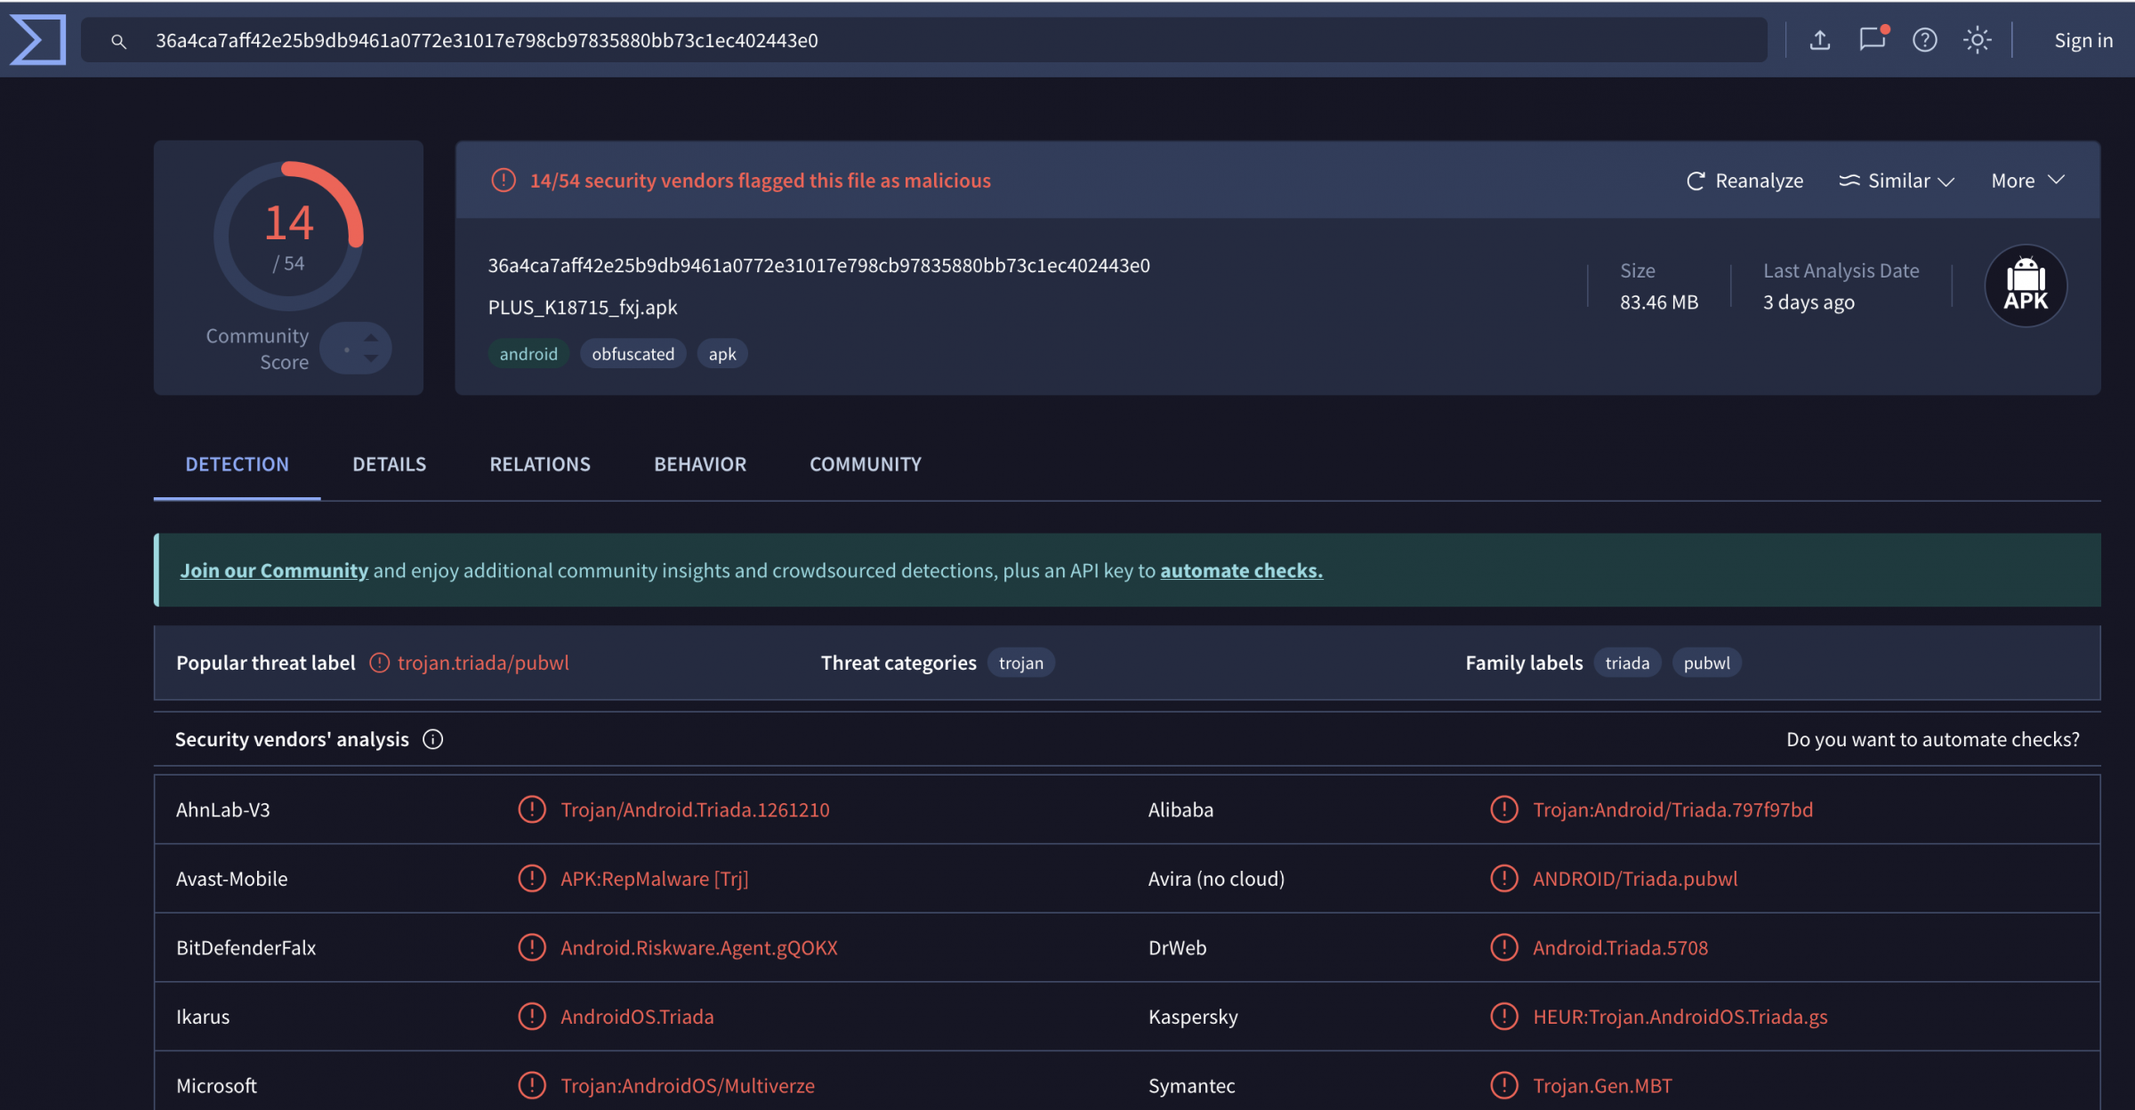Downvote the community score arrow
2135x1110 pixels.
pos(371,358)
